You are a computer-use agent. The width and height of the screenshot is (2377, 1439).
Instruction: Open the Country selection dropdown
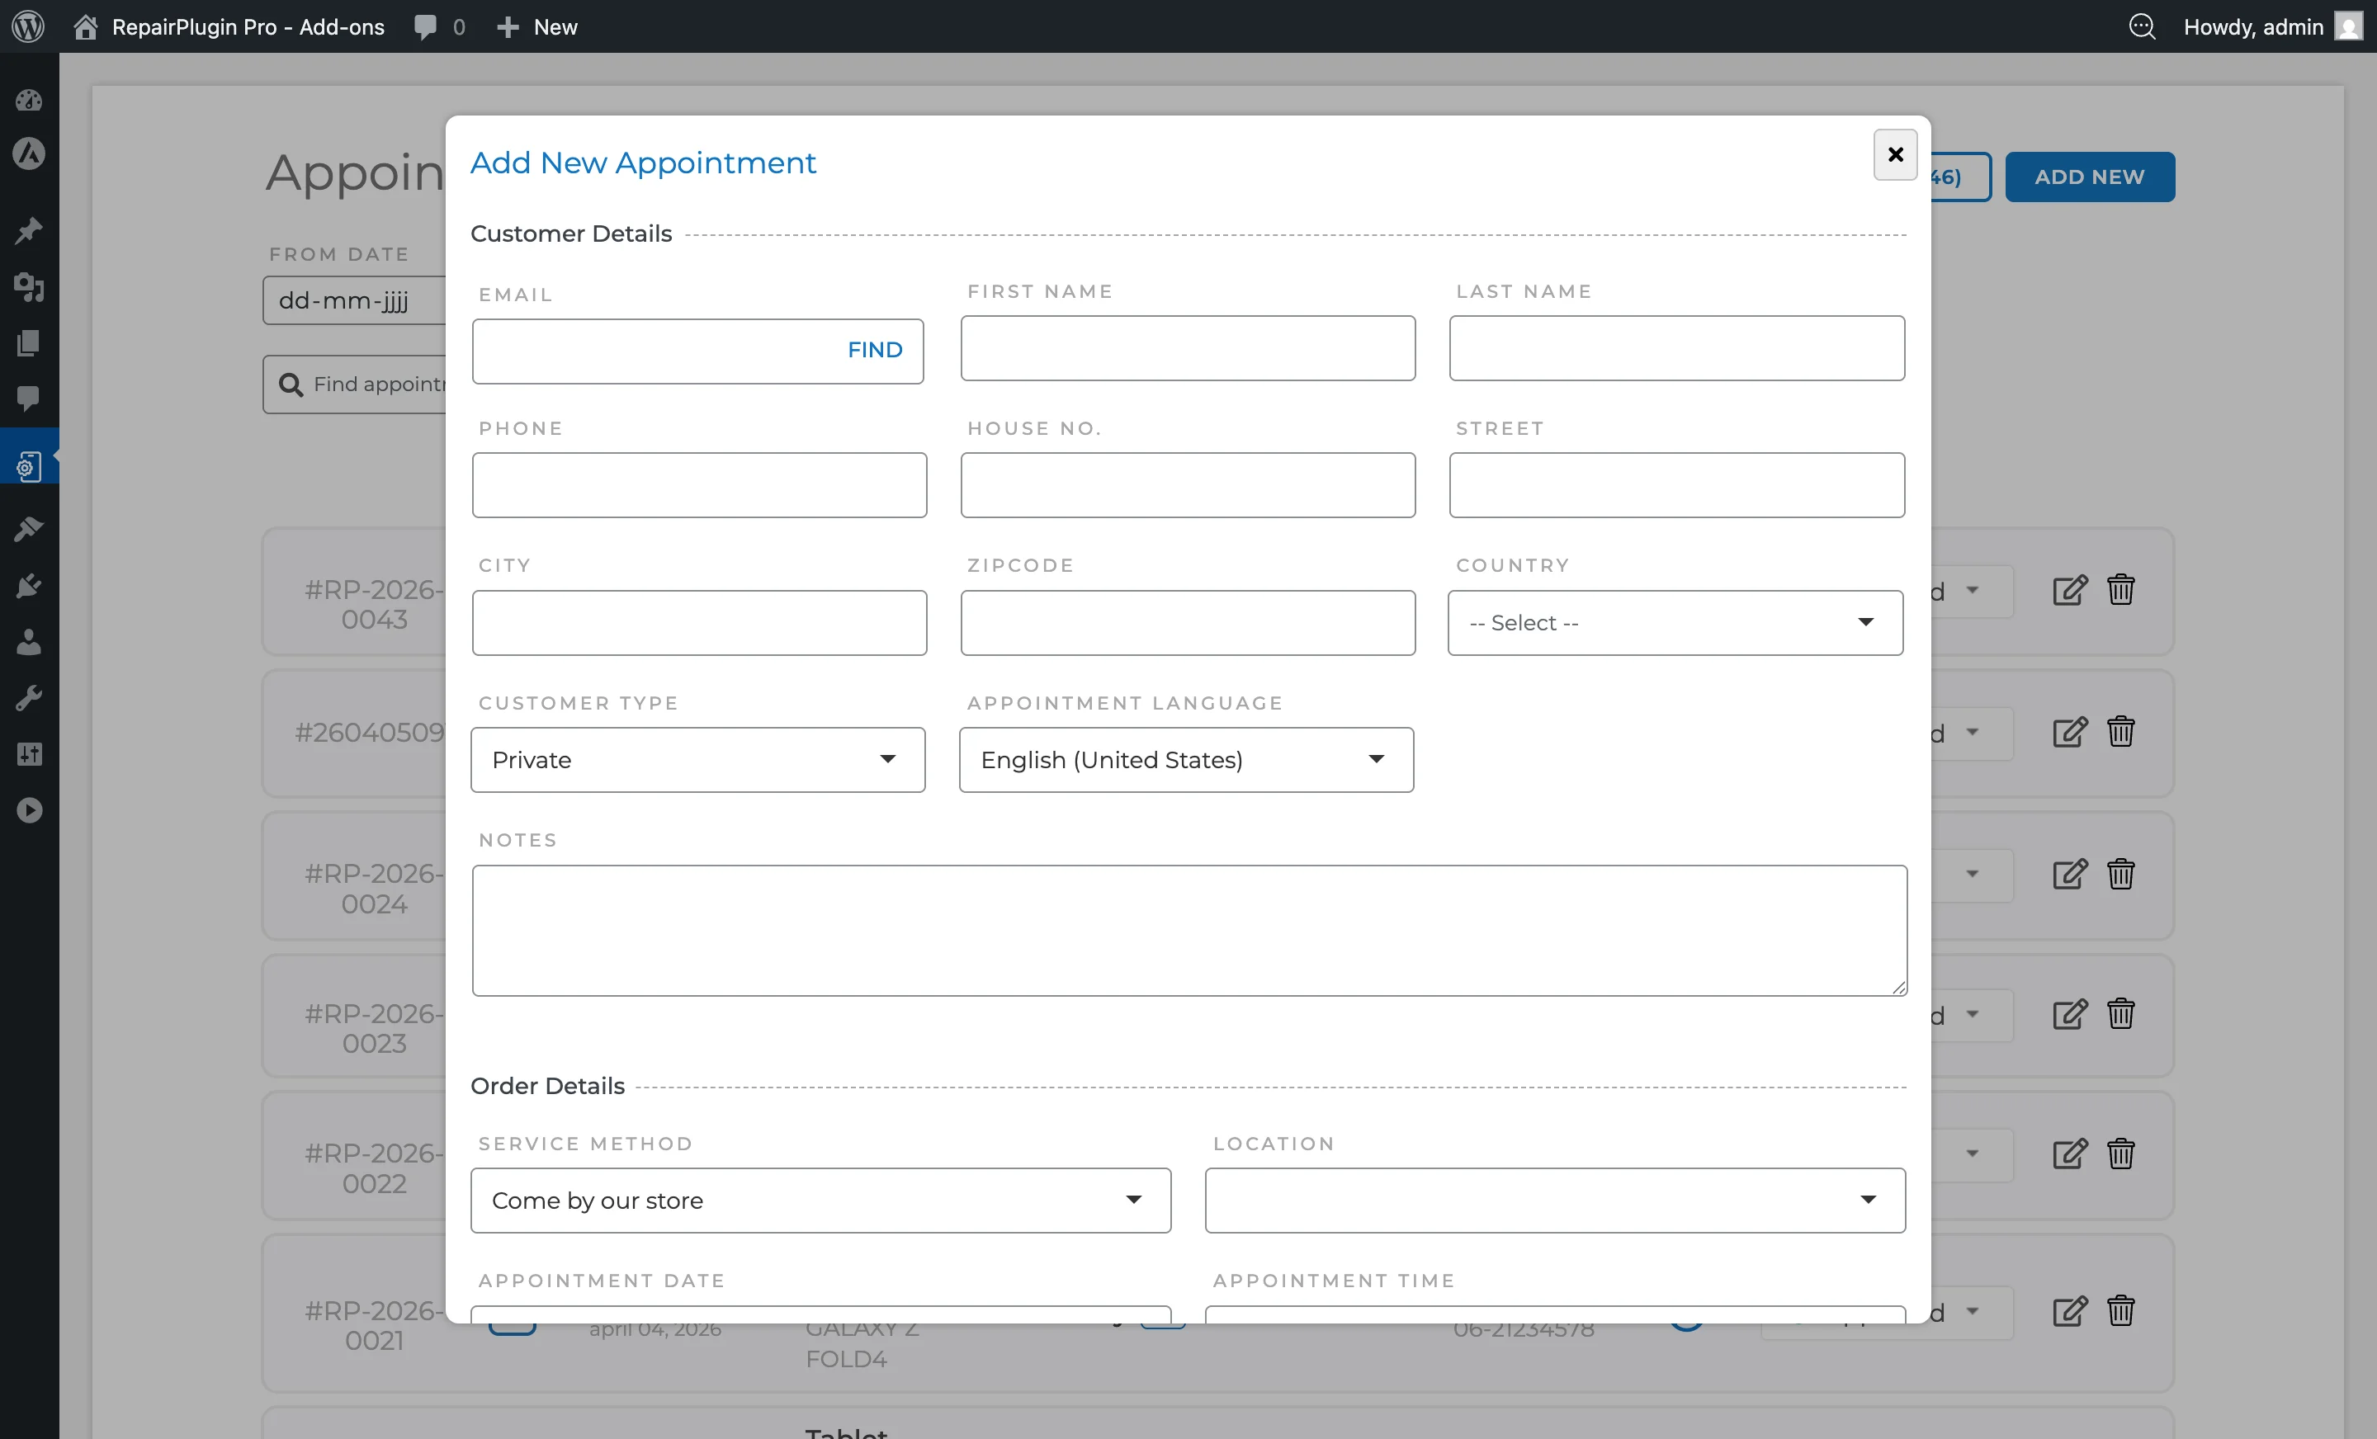click(x=1674, y=622)
